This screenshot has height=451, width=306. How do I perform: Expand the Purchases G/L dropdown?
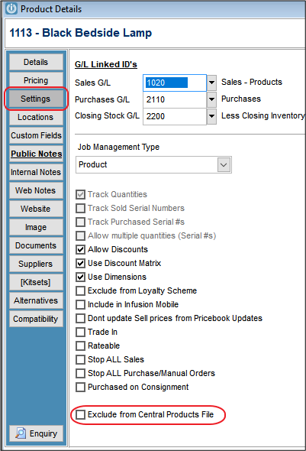point(211,99)
